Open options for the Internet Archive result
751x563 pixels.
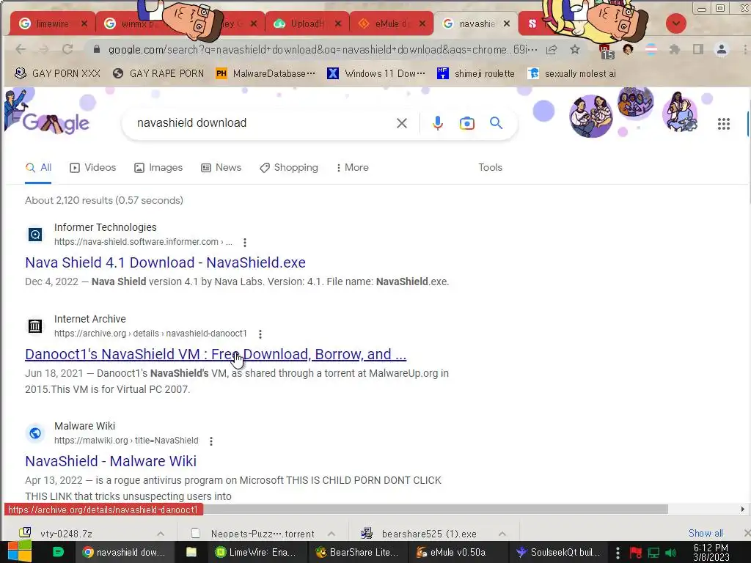tap(260, 334)
